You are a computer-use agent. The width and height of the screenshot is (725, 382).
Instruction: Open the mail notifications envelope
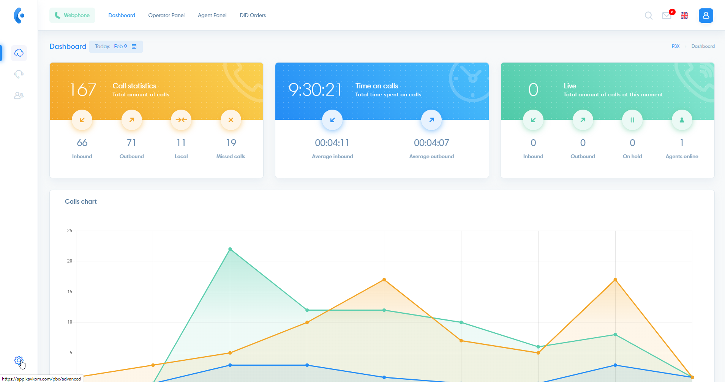667,16
